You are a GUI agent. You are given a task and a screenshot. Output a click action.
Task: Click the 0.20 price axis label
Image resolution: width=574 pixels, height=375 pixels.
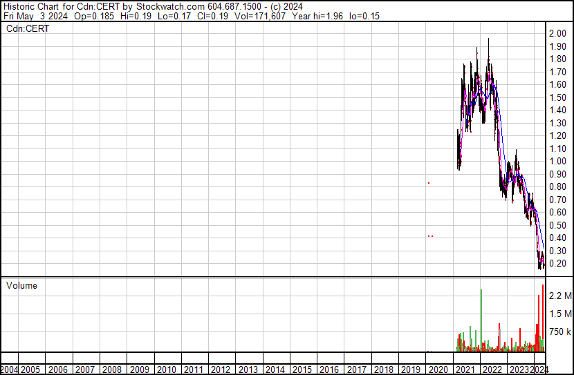point(557,264)
